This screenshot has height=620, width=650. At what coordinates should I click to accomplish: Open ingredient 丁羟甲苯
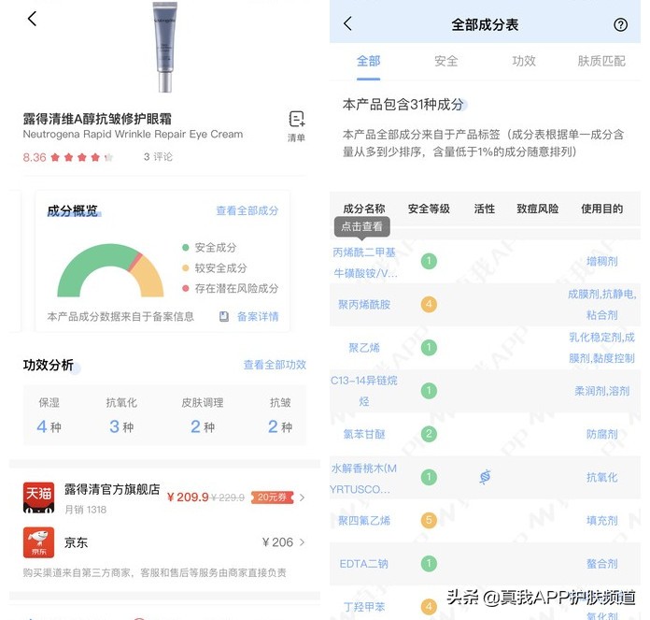point(364,607)
